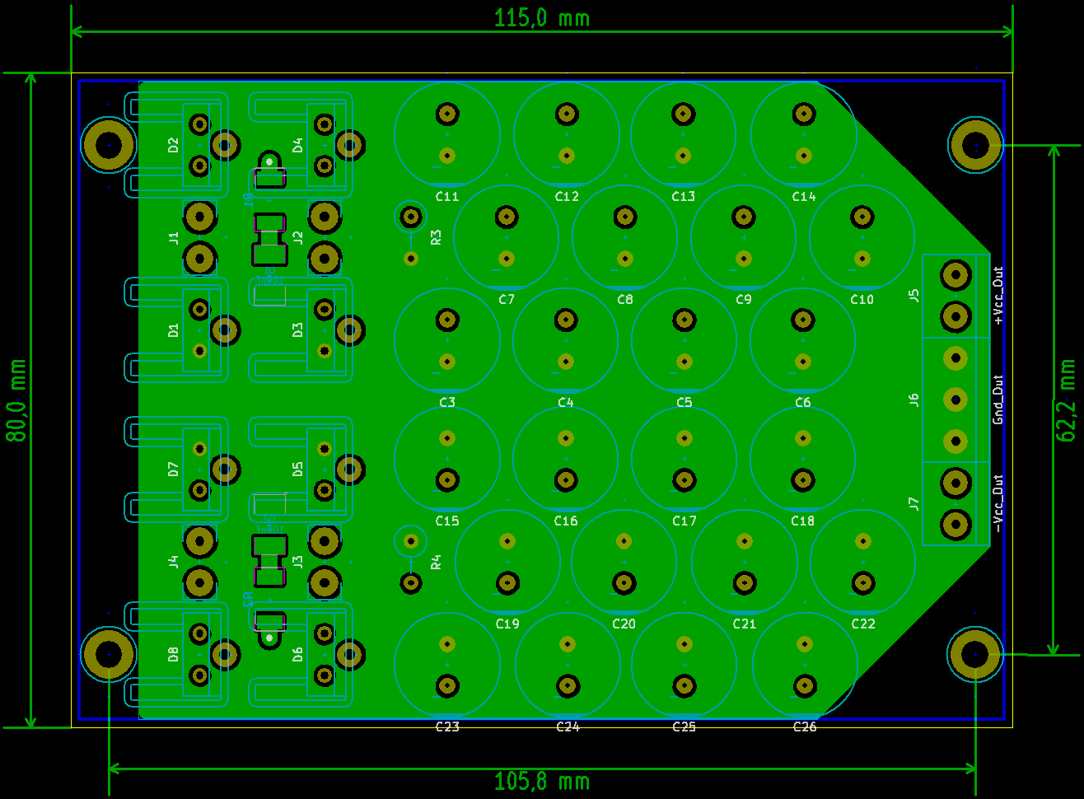Select the C20 reference label
Screen dimensions: 1084x799
624,624
